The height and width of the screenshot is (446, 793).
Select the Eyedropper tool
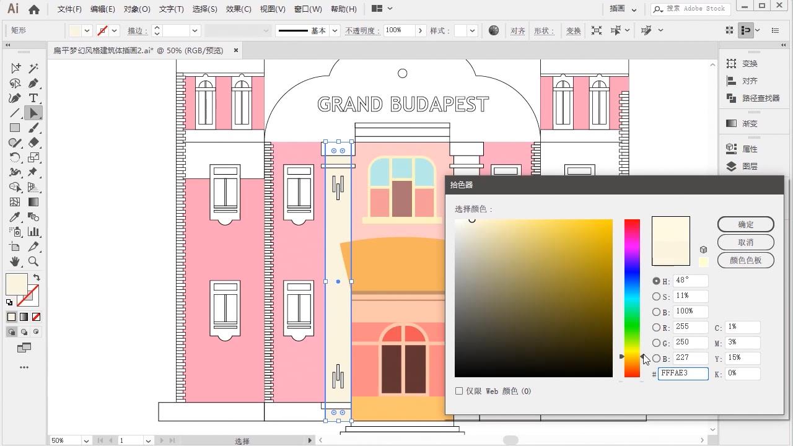tap(15, 217)
